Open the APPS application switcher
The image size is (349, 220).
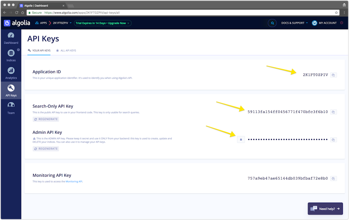(x=42, y=23)
